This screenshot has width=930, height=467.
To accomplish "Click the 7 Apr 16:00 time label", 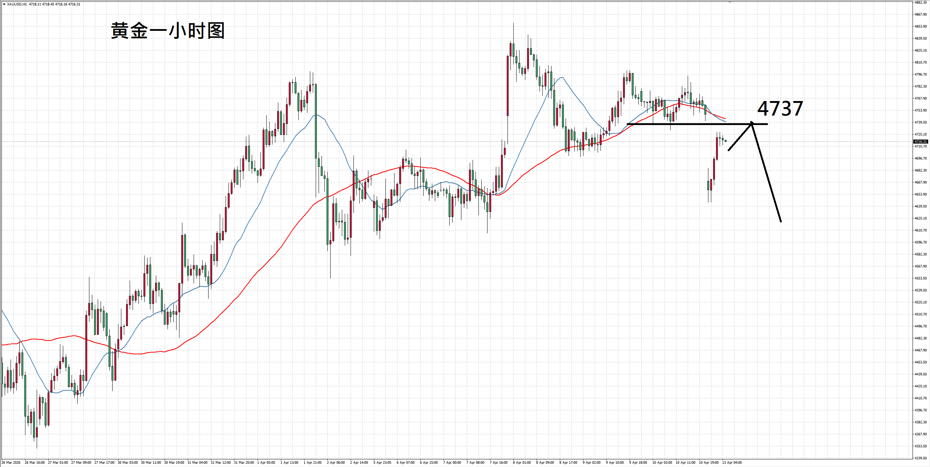I will [x=498, y=463].
